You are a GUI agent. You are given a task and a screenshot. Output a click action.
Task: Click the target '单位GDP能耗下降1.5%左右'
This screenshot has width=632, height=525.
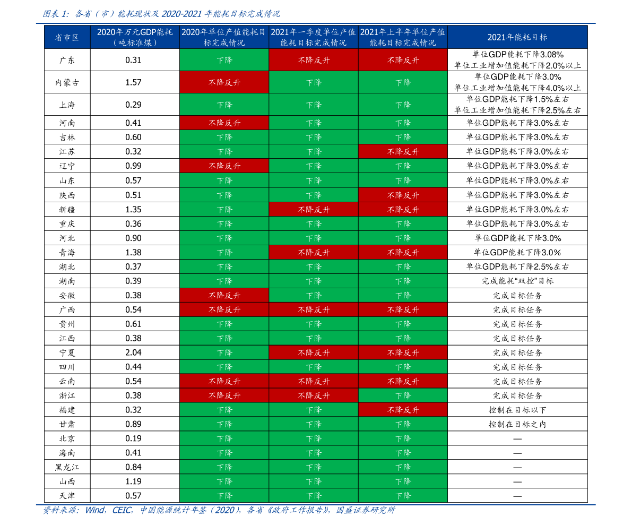point(517,99)
